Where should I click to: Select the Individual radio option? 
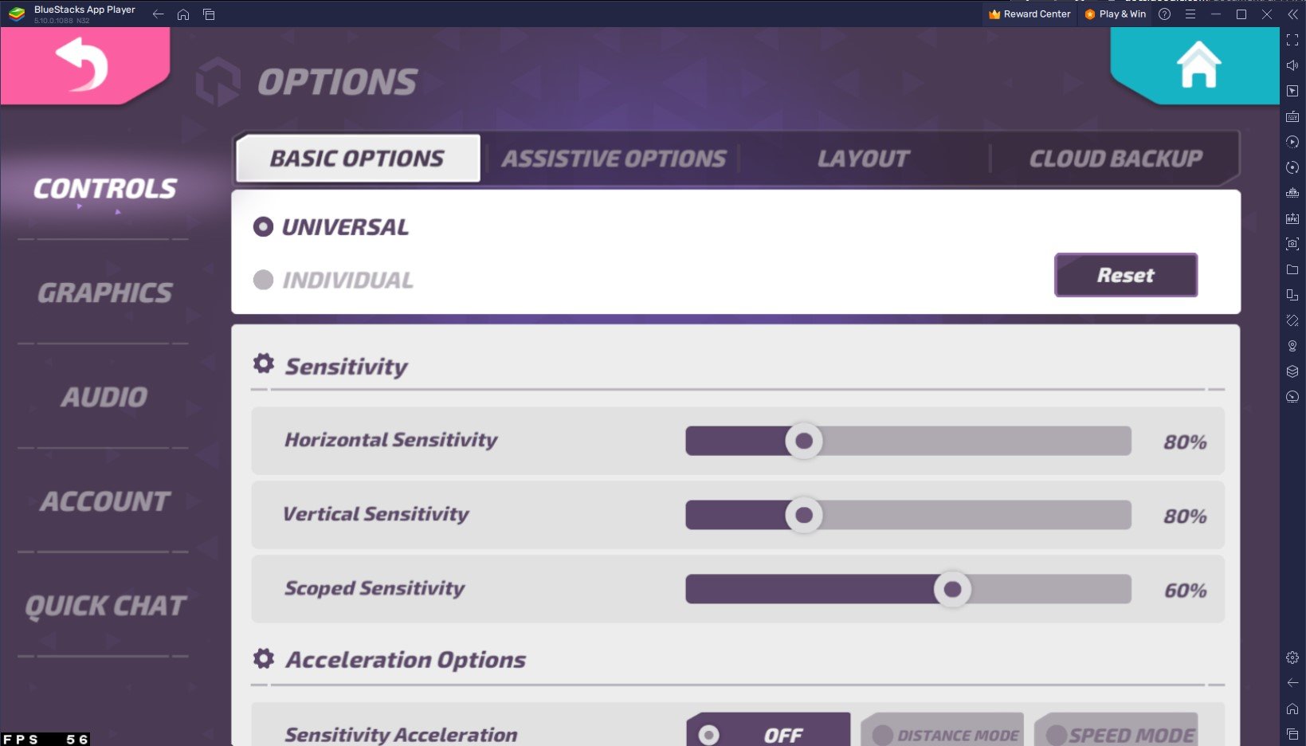pos(263,280)
